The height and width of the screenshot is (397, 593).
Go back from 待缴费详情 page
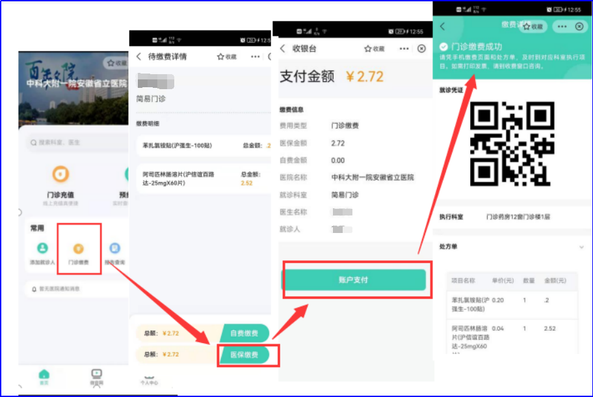(138, 57)
